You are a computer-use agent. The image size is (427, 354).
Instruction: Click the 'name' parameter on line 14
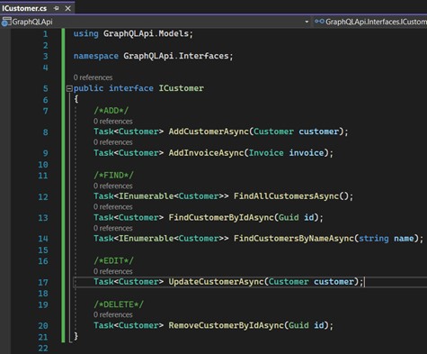[404, 239]
